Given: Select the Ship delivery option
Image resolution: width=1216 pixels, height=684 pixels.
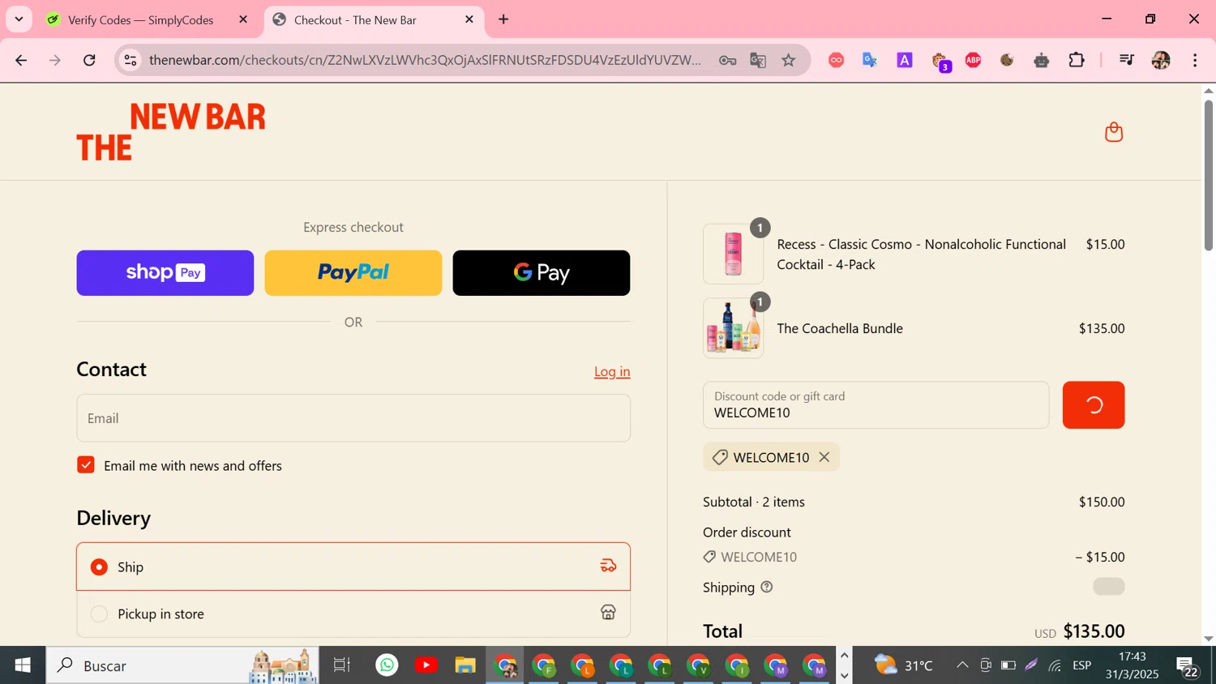Looking at the screenshot, I should (353, 566).
